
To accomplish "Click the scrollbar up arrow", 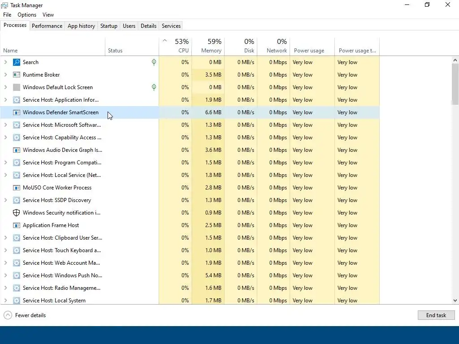I will [x=455, y=60].
